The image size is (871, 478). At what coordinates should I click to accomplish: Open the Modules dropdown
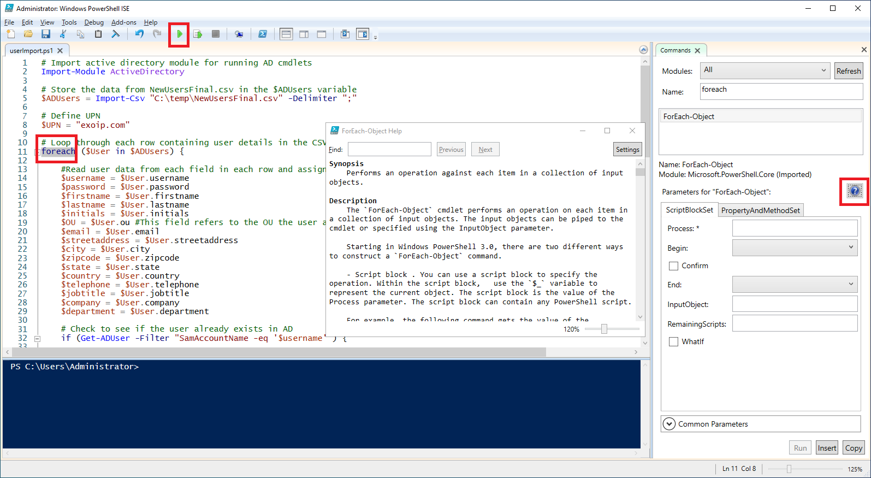point(765,70)
